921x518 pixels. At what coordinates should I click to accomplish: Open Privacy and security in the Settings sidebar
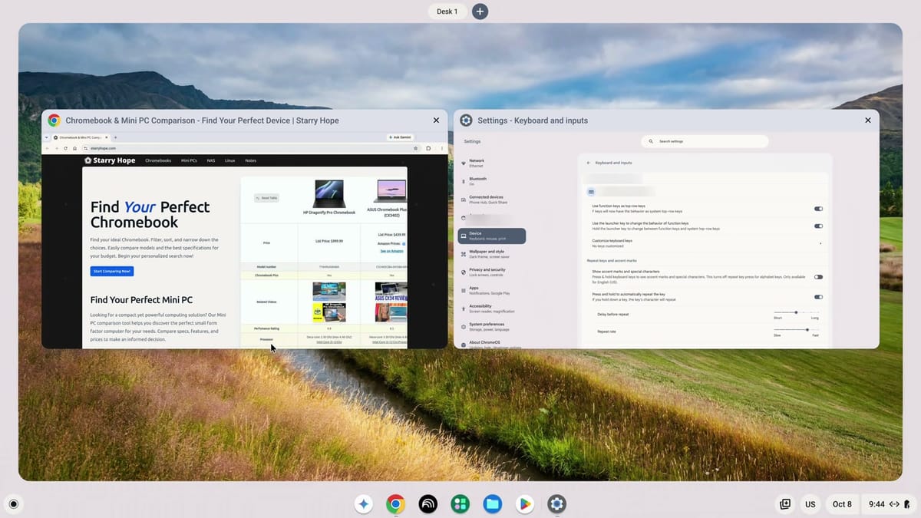tap(491, 272)
